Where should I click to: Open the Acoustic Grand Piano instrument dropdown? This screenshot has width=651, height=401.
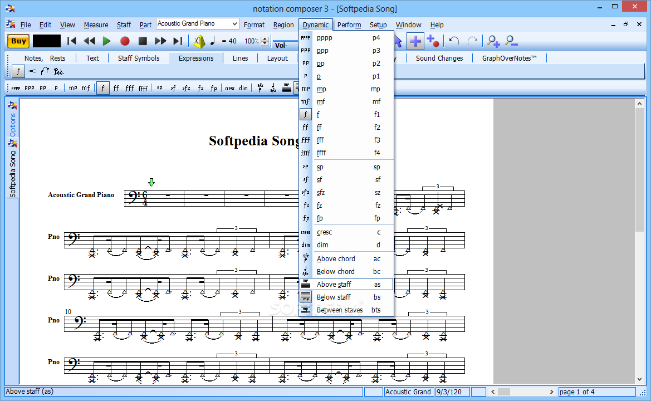(x=234, y=24)
